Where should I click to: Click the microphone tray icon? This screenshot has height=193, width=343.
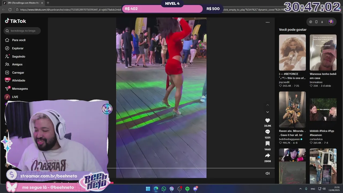coord(306,189)
